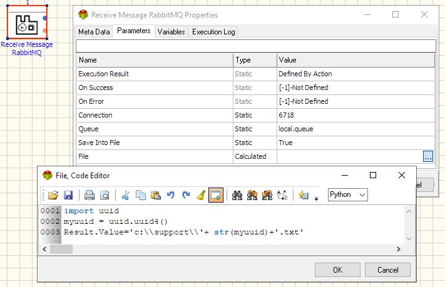Click the filter field above the parameters table
The image size is (445, 287).
pyautogui.click(x=256, y=46)
